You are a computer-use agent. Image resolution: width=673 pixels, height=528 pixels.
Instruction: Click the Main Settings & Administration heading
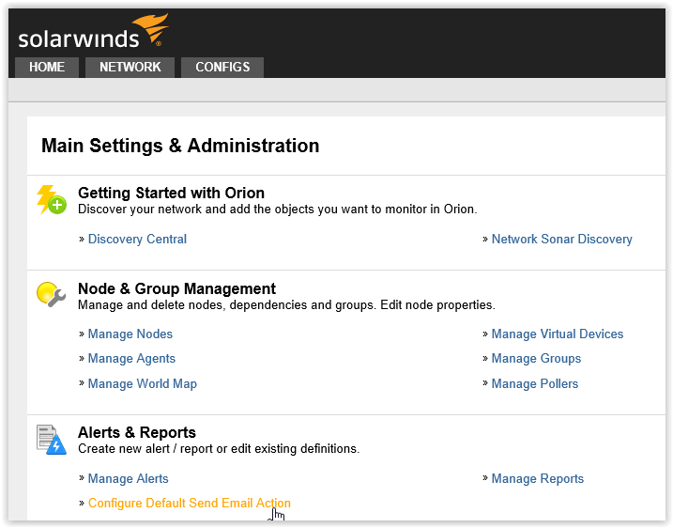point(180,146)
